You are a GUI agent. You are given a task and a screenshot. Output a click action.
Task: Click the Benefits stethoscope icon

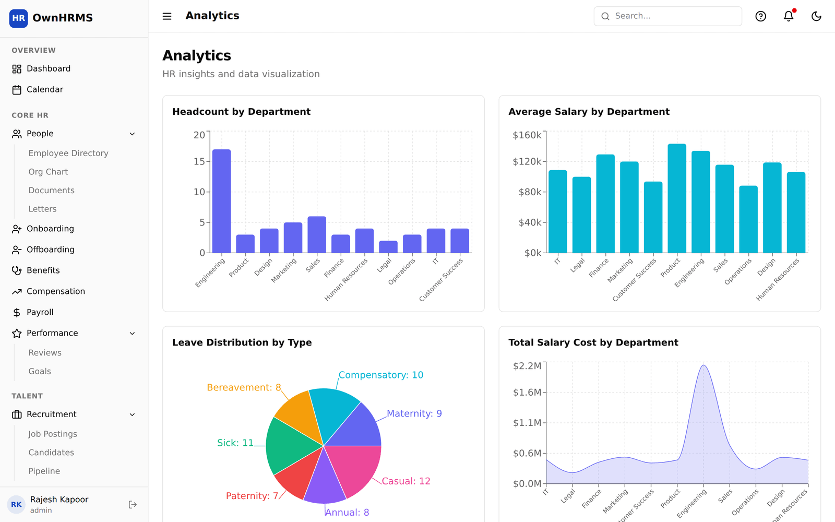17,271
